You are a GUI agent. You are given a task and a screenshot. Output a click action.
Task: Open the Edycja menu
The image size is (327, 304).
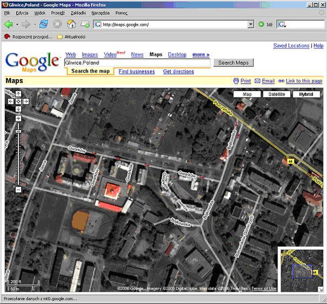point(22,13)
